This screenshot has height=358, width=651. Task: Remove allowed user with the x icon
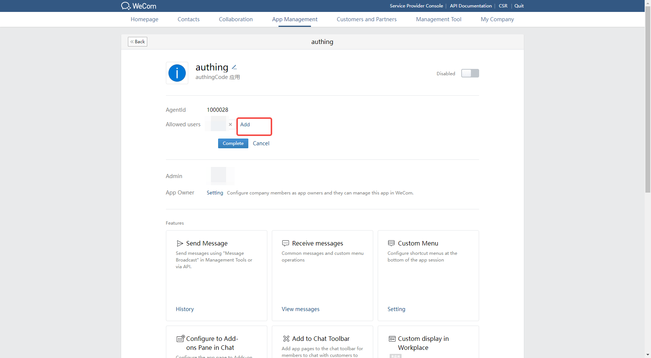(x=230, y=124)
